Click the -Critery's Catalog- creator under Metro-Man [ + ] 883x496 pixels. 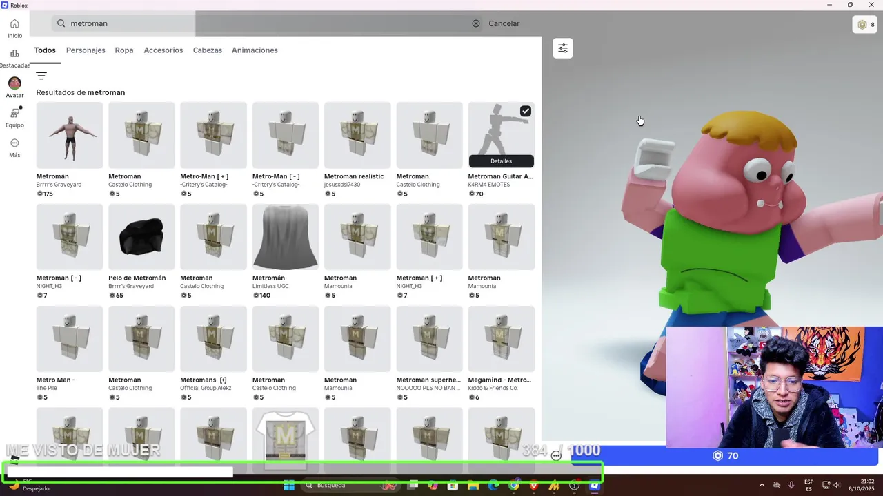(x=204, y=185)
